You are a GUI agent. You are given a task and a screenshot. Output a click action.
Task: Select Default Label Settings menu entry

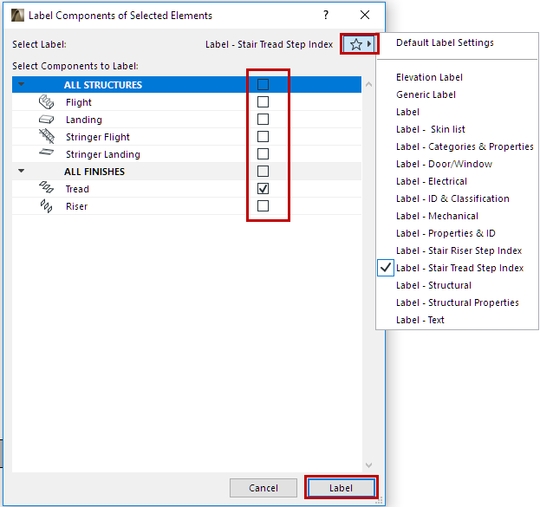coord(445,42)
